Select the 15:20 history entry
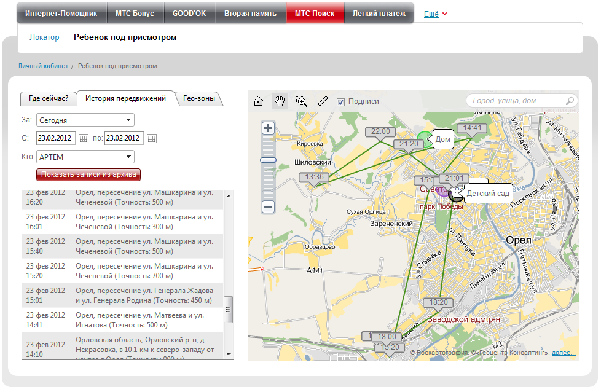601x392 pixels. (123, 271)
